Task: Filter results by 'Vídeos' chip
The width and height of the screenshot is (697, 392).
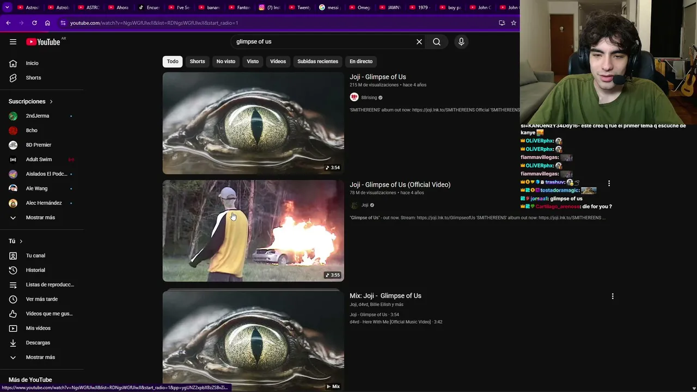Action: click(x=278, y=62)
